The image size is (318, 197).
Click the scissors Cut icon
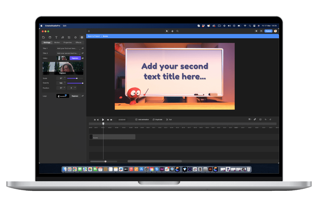click(167, 120)
